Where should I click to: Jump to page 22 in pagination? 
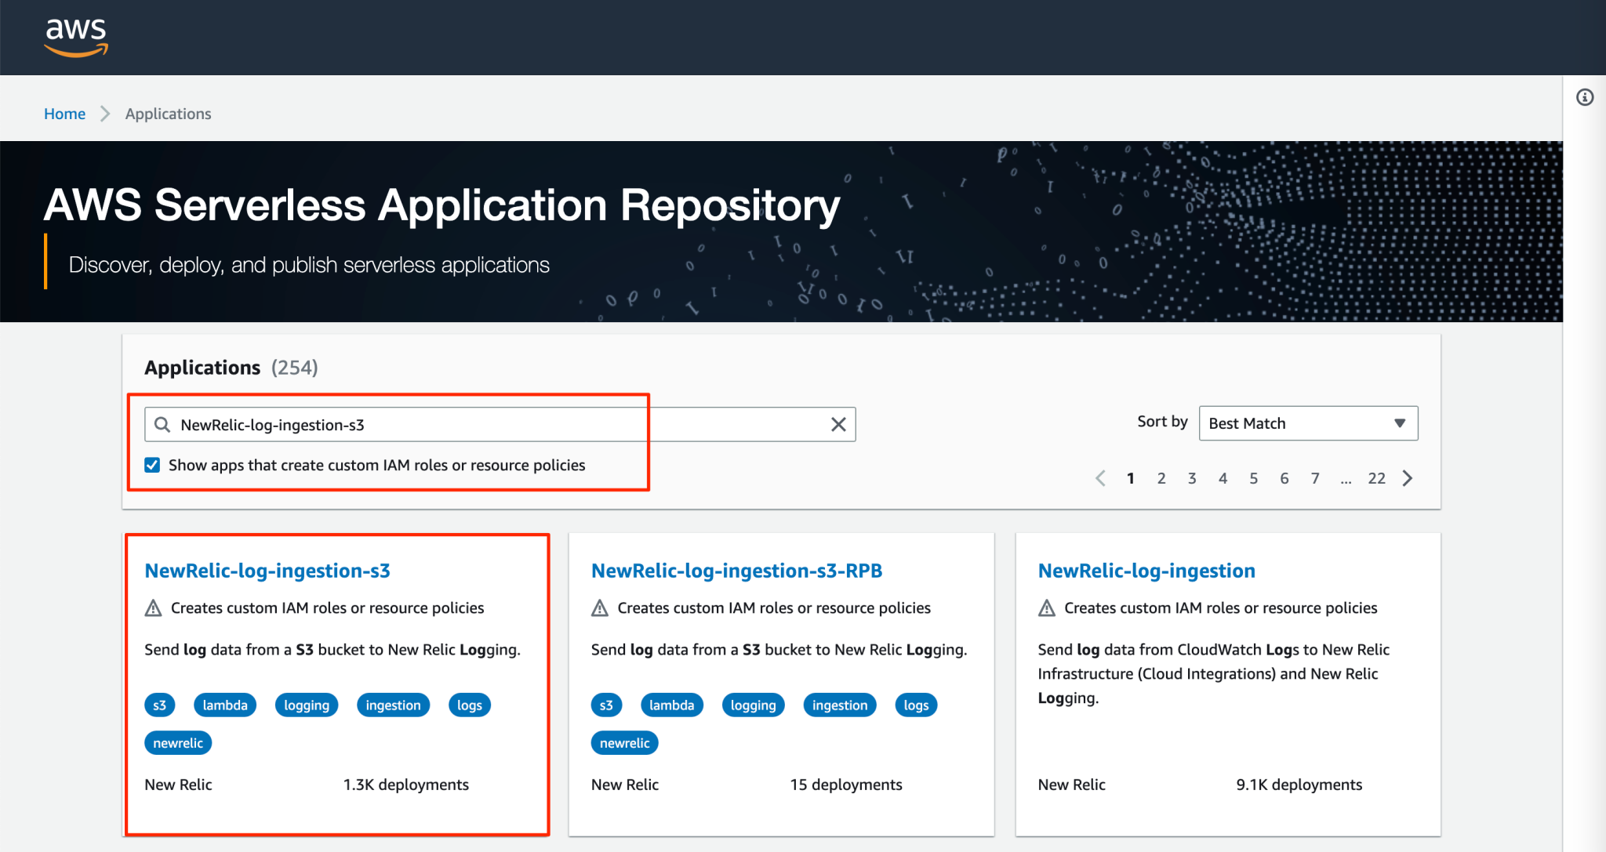pos(1377,478)
